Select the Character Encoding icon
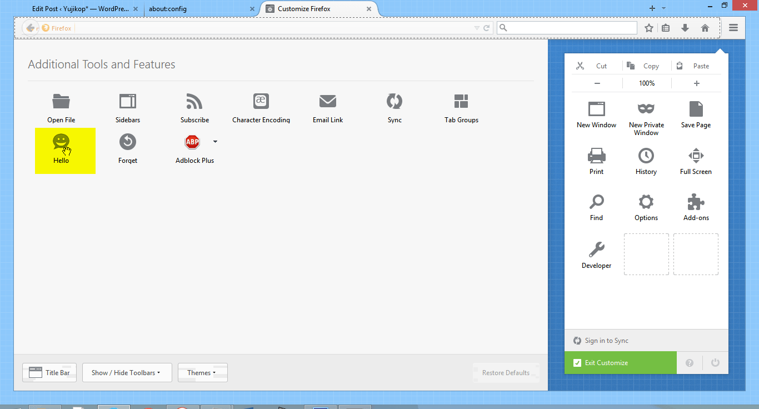Image resolution: width=759 pixels, height=409 pixels. pyautogui.click(x=261, y=101)
